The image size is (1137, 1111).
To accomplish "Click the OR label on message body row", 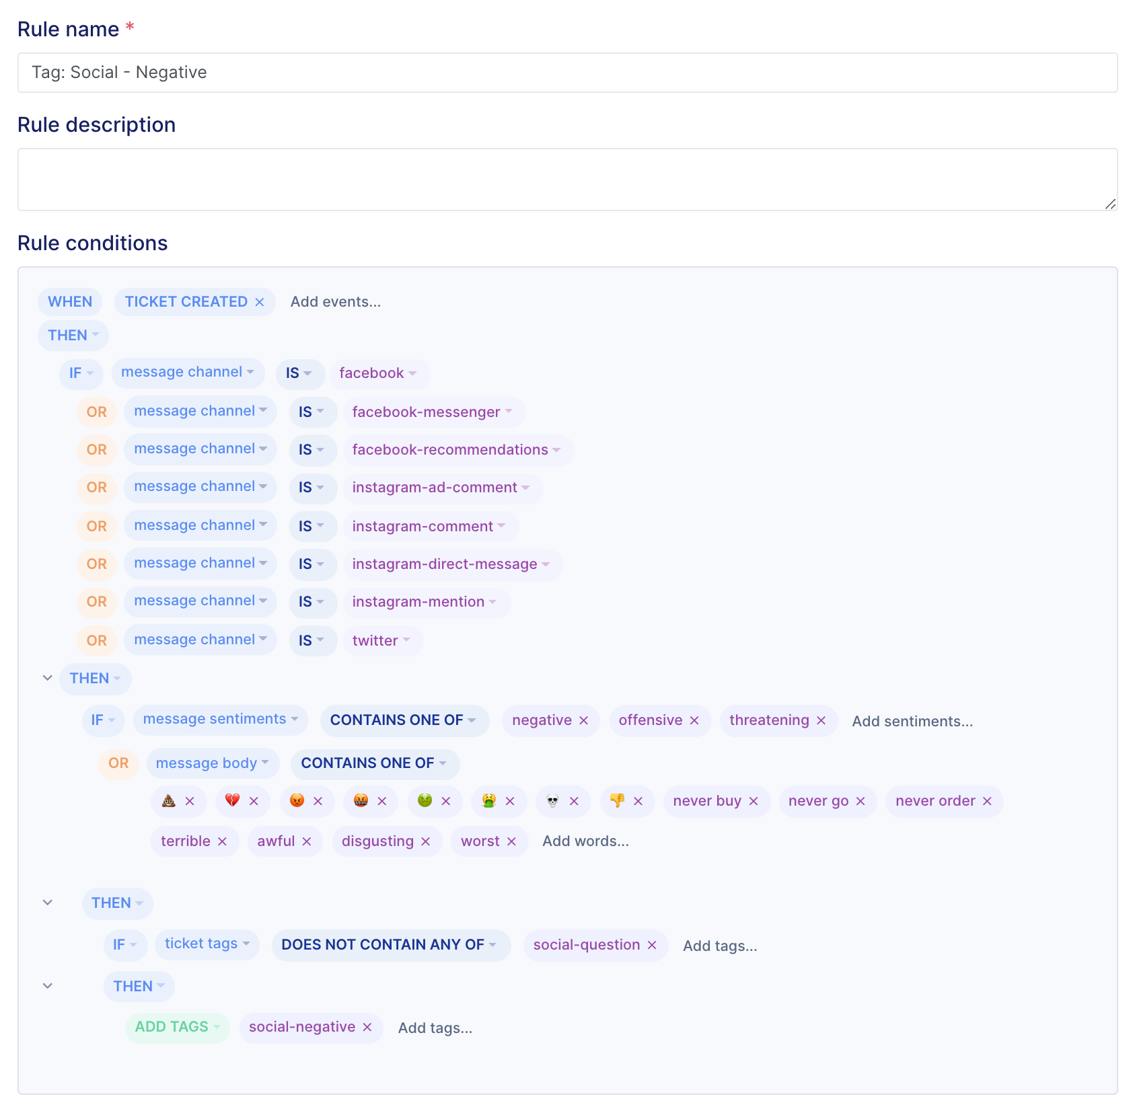I will point(118,763).
